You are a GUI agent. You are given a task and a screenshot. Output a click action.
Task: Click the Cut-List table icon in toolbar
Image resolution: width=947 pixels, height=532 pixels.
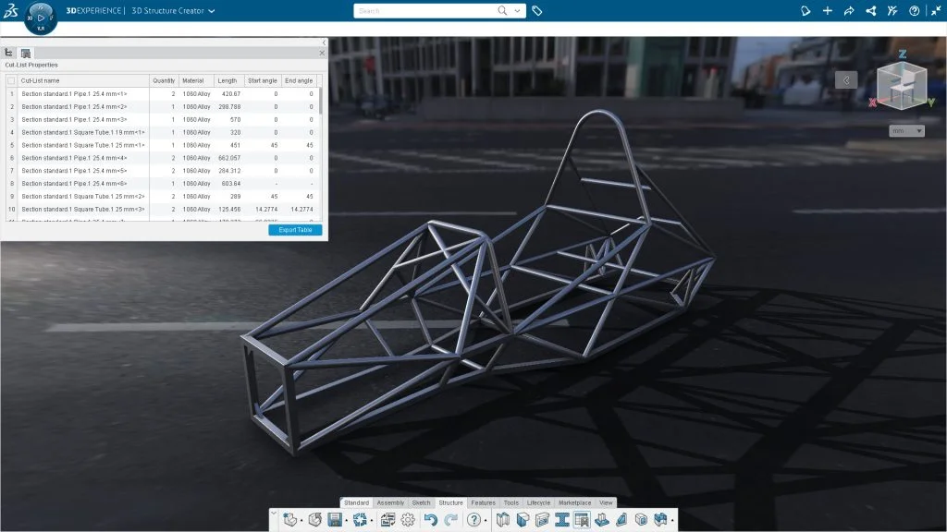[582, 520]
